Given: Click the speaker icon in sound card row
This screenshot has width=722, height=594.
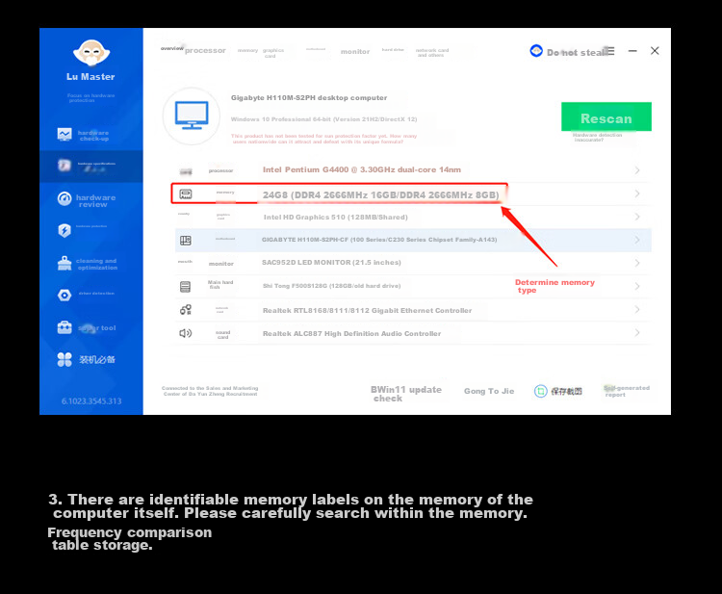Looking at the screenshot, I should click(x=186, y=333).
